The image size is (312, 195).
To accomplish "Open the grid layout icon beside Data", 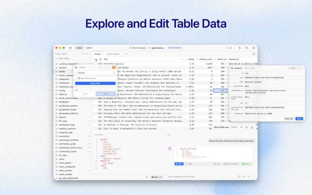I will [x=70, y=48].
